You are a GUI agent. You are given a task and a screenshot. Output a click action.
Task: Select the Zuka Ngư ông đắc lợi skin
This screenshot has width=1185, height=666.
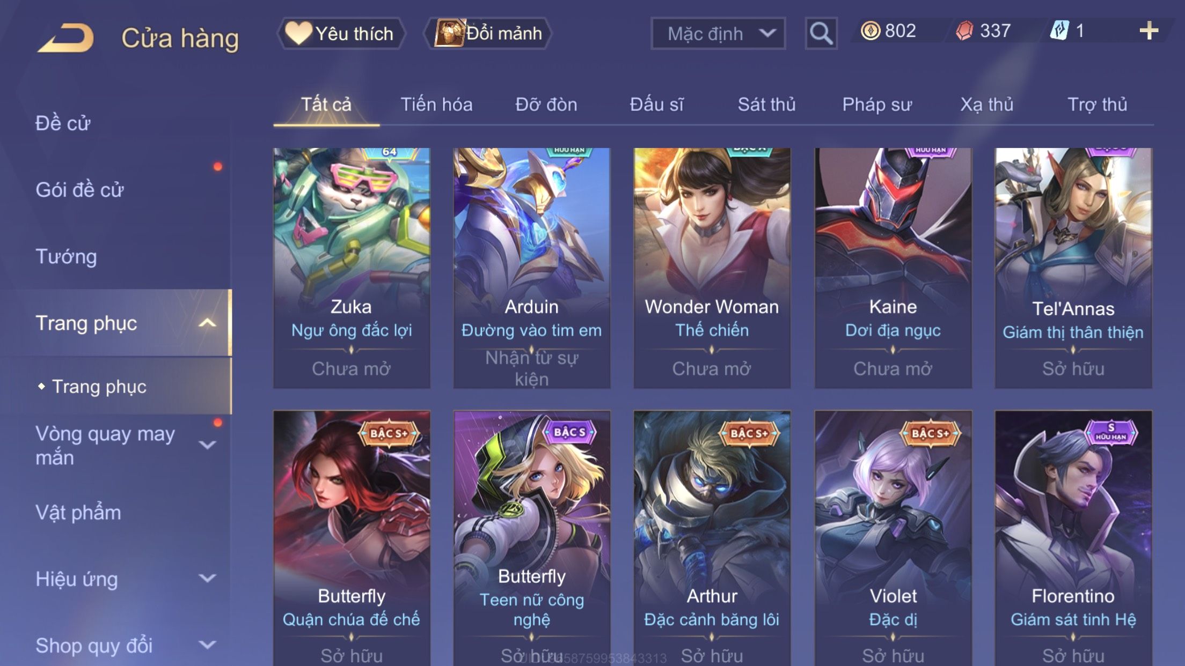[352, 268]
